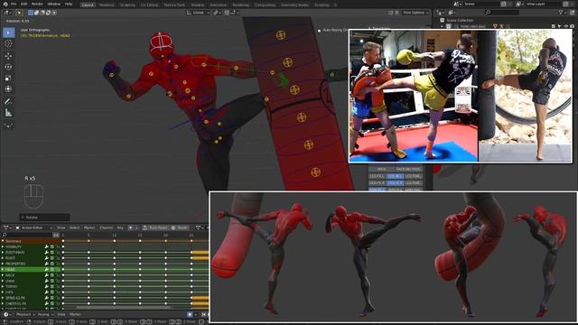Select Summary keyframe at frame 10
The width and height of the screenshot is (578, 325).
[x=115, y=241]
